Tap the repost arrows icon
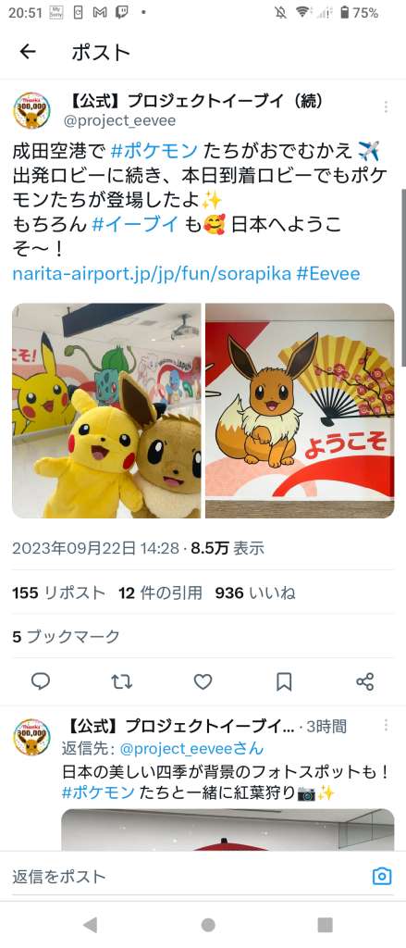The width and height of the screenshot is (406, 948). (x=122, y=682)
